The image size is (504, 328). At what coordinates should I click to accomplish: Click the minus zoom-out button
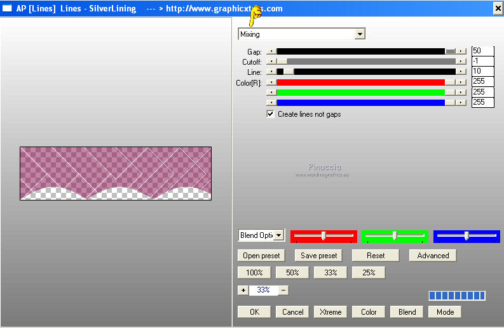[283, 290]
